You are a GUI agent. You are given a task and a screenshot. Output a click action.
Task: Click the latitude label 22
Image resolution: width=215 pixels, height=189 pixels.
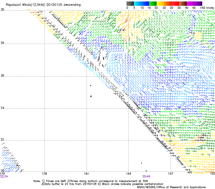coord(2,139)
